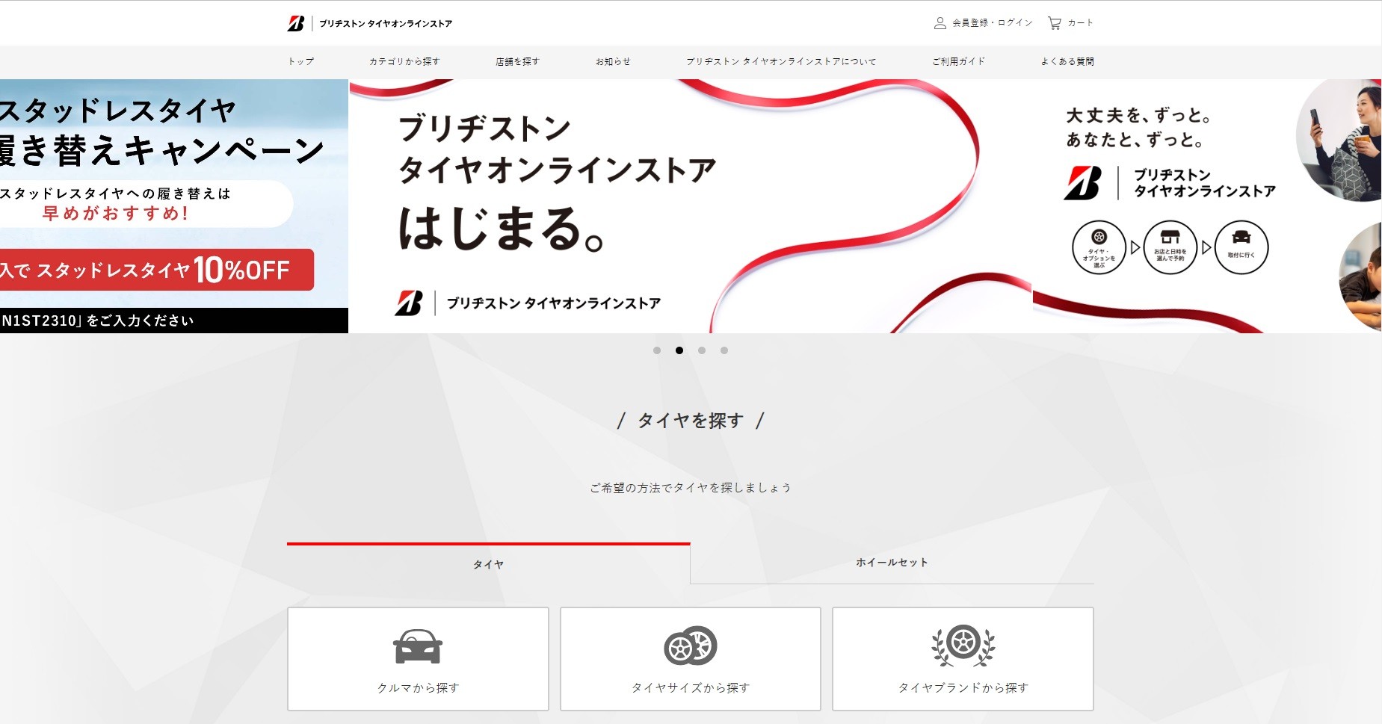Click the studless tire campaign banner
The image size is (1382, 724).
click(x=173, y=206)
